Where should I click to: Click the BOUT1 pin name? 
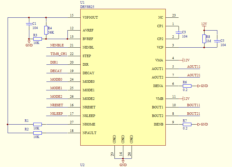158,107
